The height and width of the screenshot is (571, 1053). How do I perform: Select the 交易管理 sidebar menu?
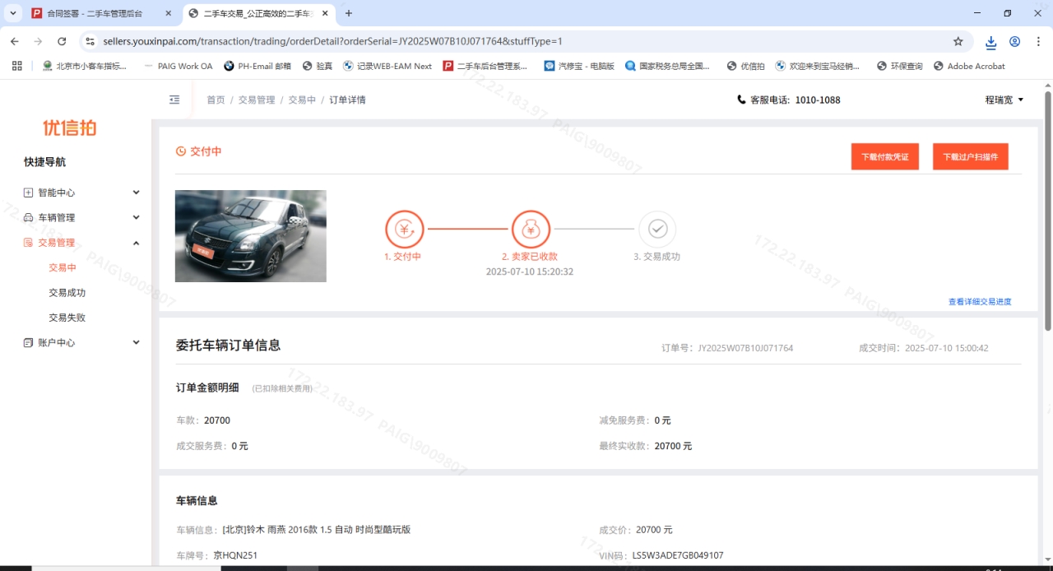coord(57,243)
